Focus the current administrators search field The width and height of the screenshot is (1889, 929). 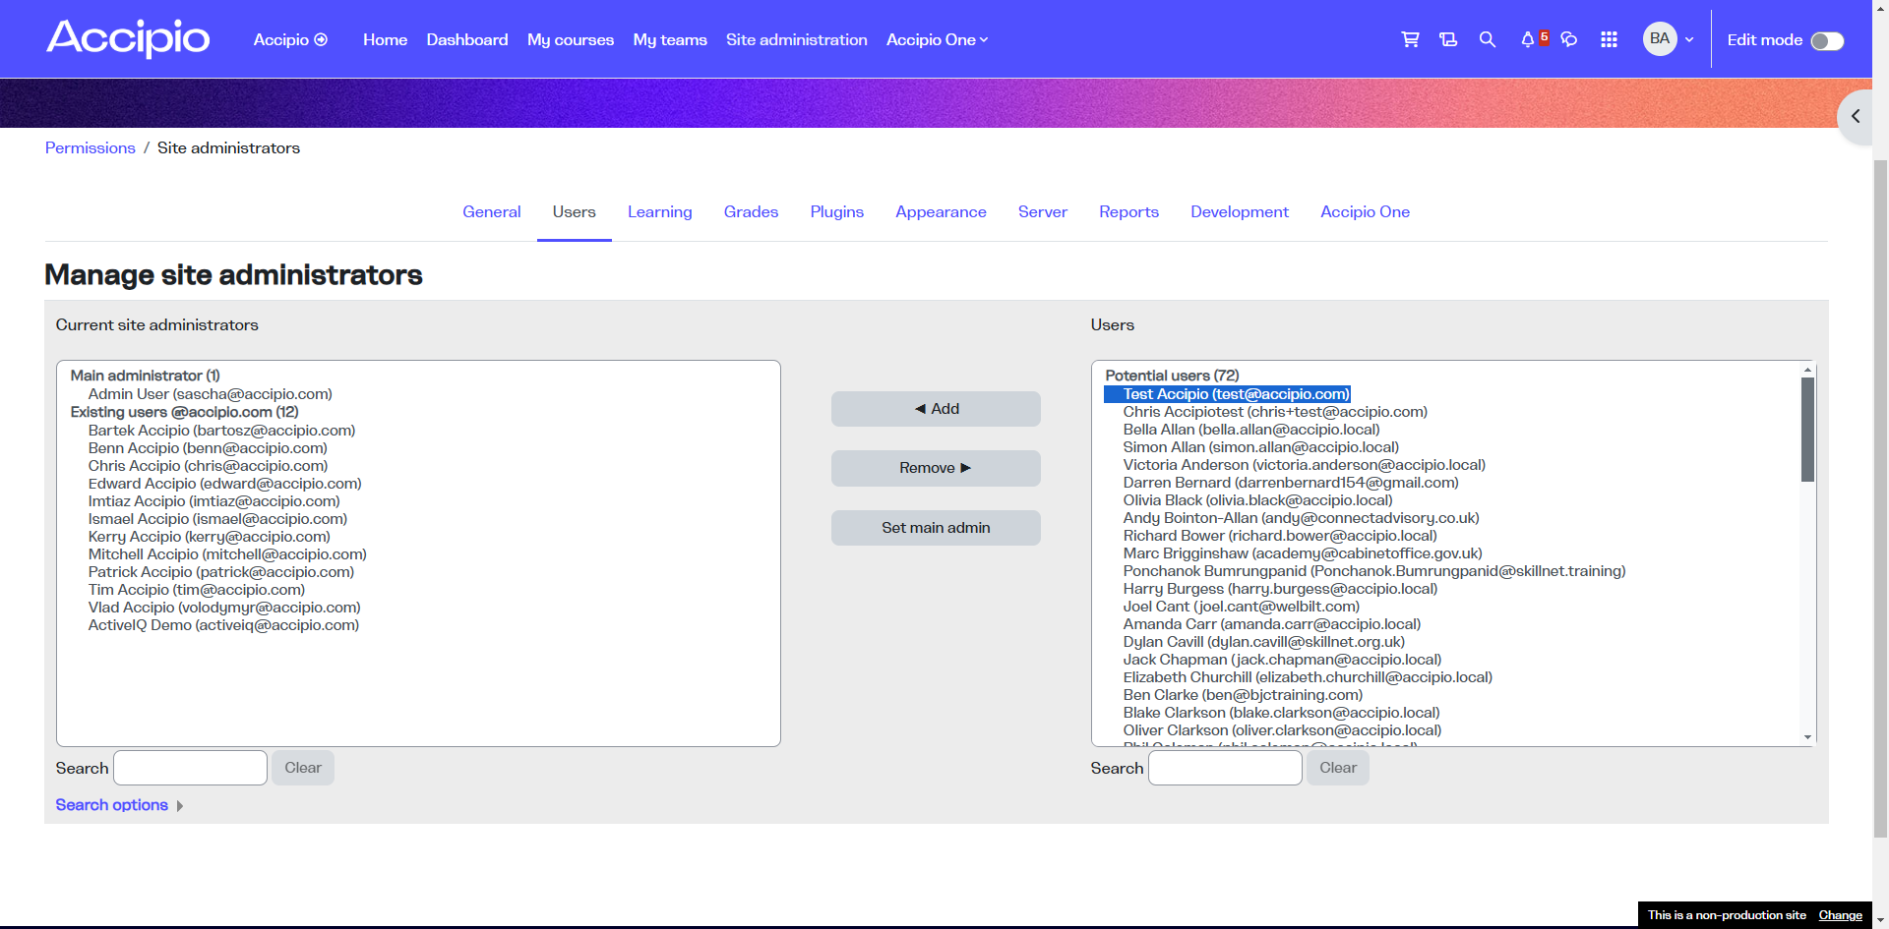point(190,768)
